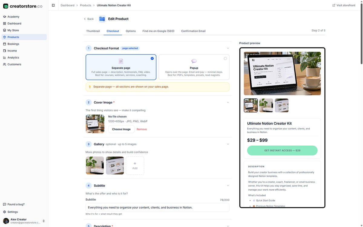
Task: Click Products in the breadcrumb
Action: tap(86, 5)
